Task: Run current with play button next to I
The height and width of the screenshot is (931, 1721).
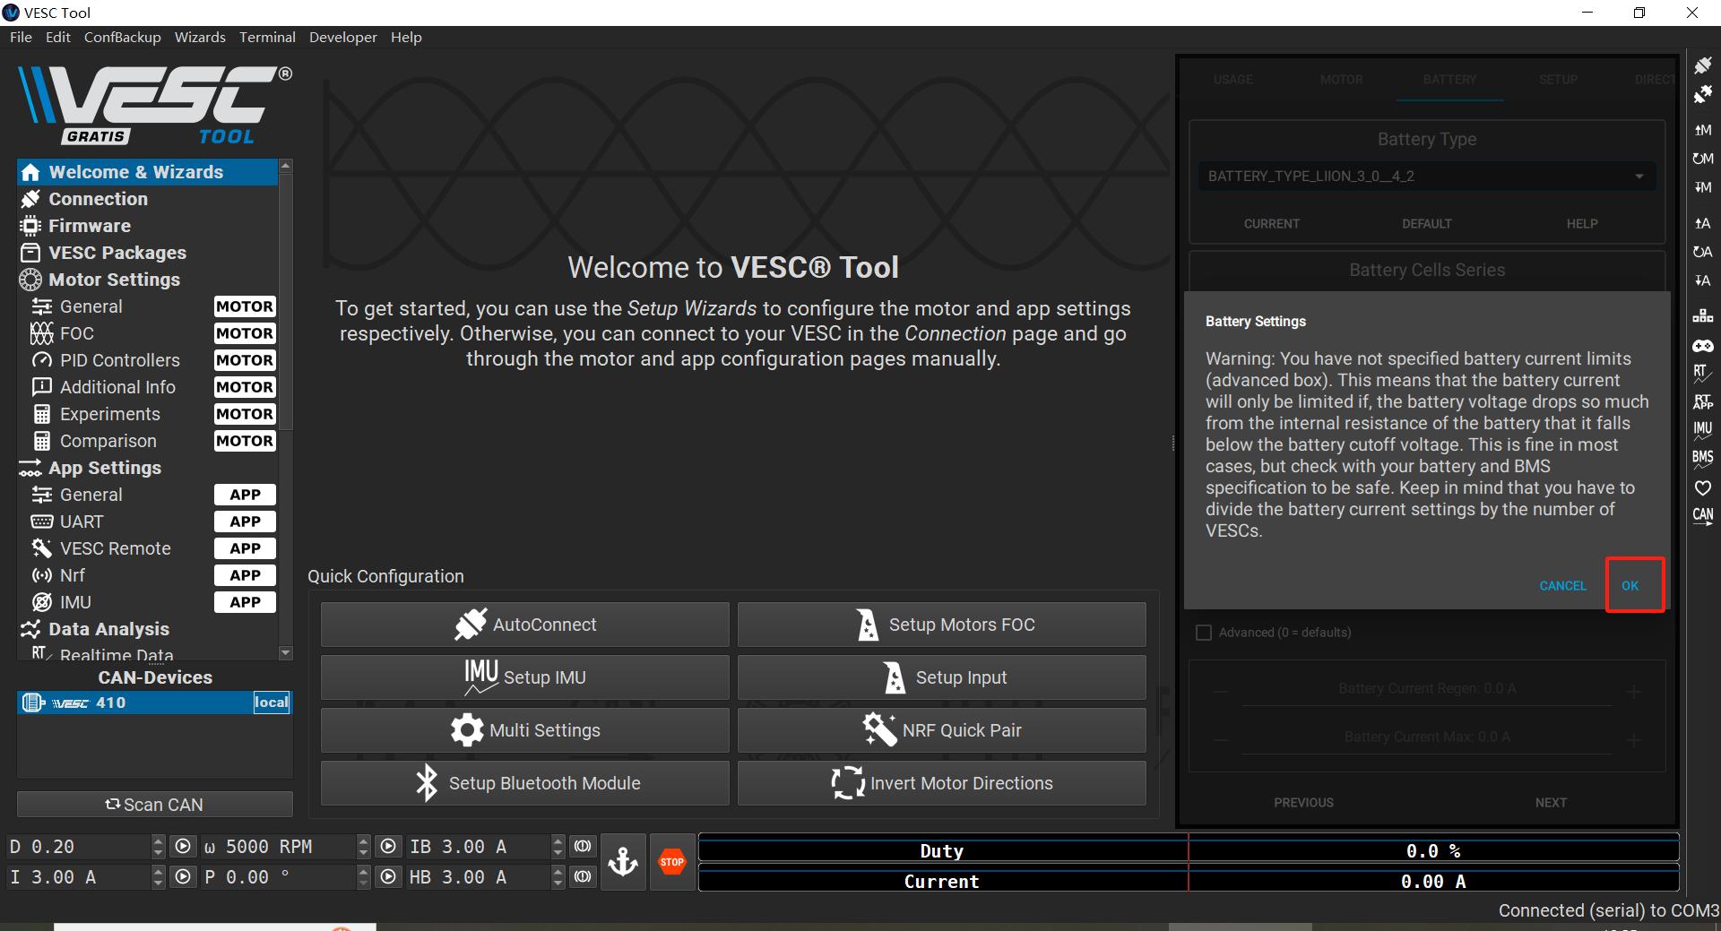Action: pyautogui.click(x=183, y=877)
